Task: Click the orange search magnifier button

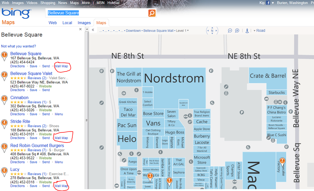Action: (x=152, y=13)
